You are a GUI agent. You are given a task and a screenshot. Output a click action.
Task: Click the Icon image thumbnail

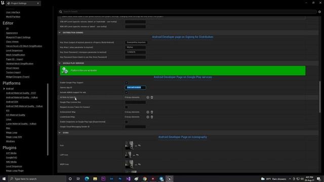click(130, 146)
